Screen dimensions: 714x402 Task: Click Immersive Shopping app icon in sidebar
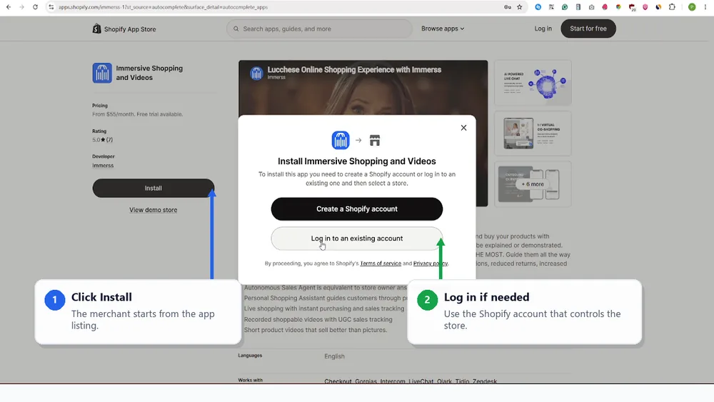(102, 73)
